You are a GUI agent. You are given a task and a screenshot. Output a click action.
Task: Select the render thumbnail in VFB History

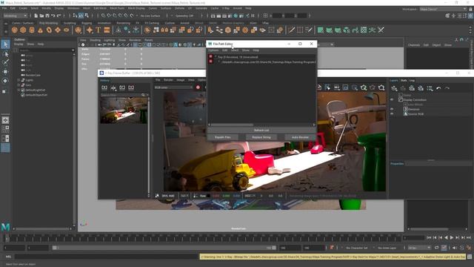124,111
